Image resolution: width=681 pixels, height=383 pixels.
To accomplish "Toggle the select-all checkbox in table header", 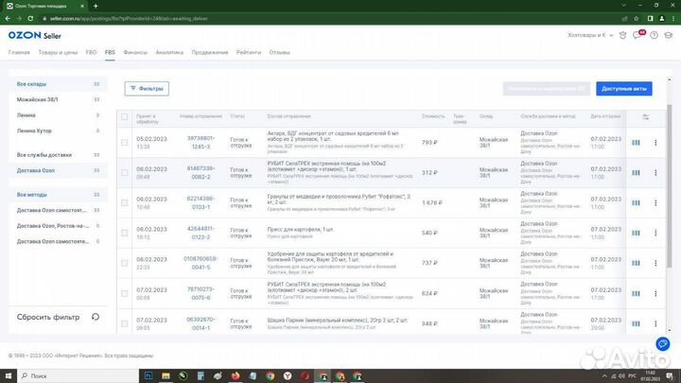I will (x=124, y=117).
